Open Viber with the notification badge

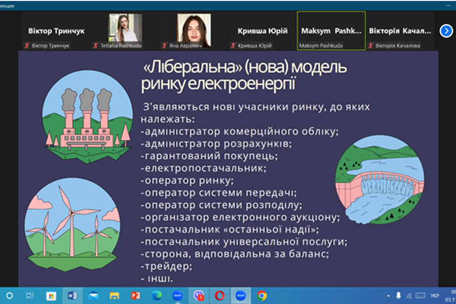(x=198, y=295)
